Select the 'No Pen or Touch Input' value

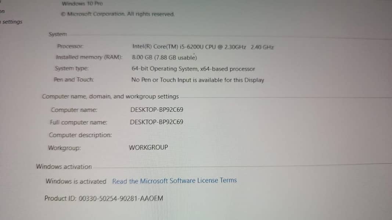coord(198,80)
